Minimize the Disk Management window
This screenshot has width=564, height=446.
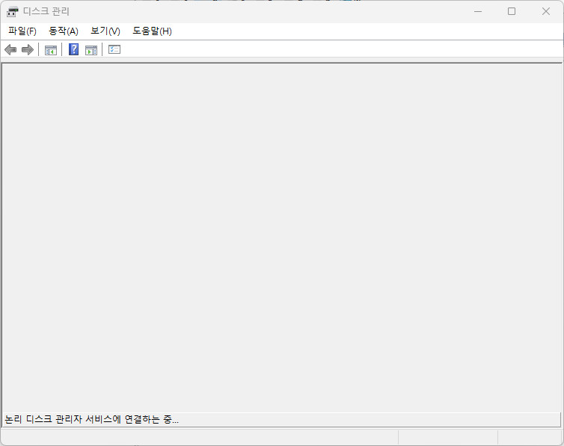tap(478, 11)
